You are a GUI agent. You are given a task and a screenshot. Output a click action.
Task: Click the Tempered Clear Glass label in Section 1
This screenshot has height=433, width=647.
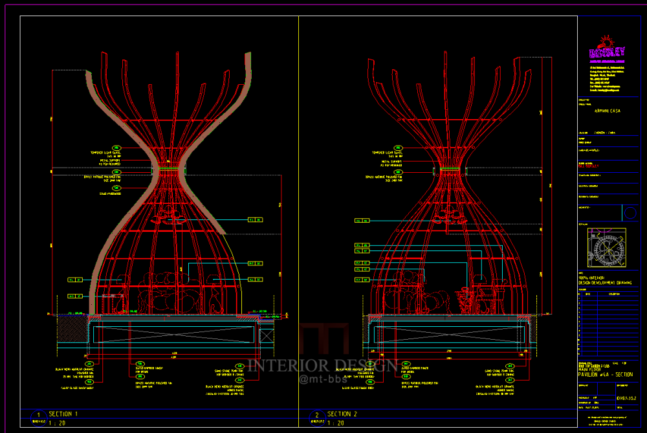(105, 154)
